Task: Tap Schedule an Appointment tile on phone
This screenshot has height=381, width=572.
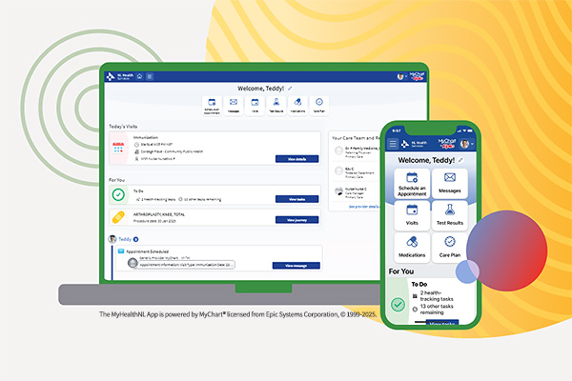Action: (413, 182)
